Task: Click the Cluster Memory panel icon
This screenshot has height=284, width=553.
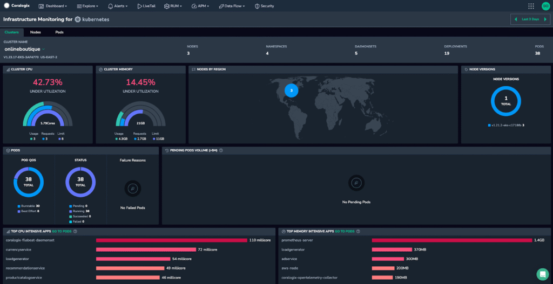Action: coord(100,70)
